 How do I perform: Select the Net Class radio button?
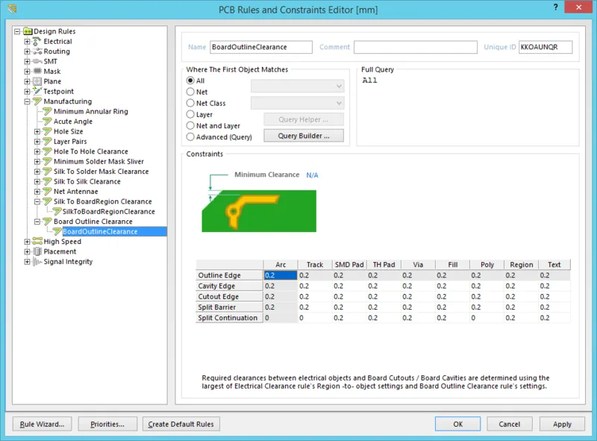pos(190,103)
